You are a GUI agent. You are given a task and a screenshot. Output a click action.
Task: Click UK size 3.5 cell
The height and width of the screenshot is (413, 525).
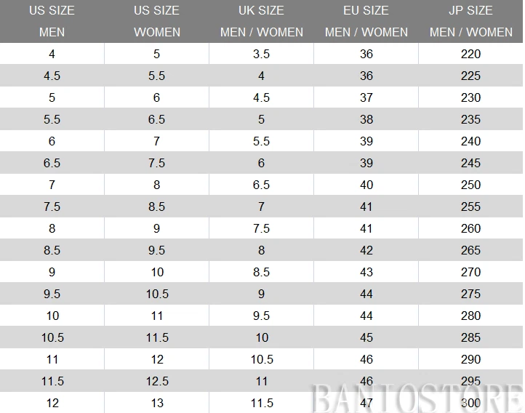(x=262, y=54)
